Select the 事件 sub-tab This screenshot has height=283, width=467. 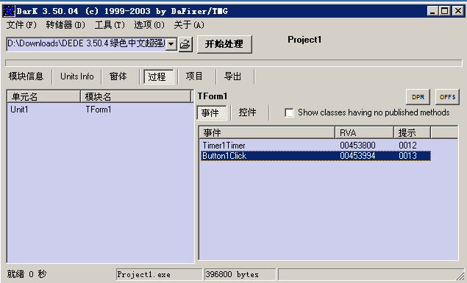coord(212,112)
